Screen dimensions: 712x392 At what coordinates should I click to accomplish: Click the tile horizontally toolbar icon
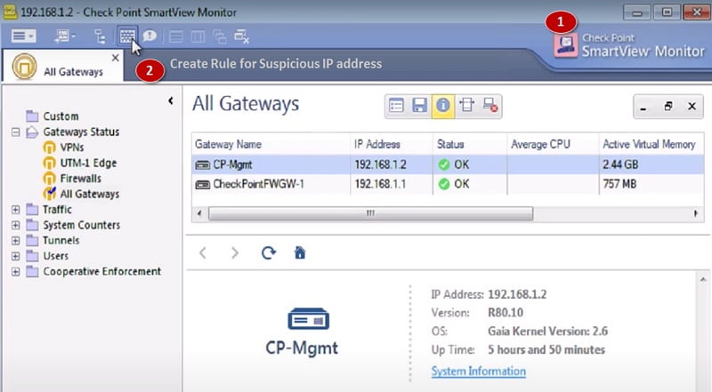[x=175, y=36]
